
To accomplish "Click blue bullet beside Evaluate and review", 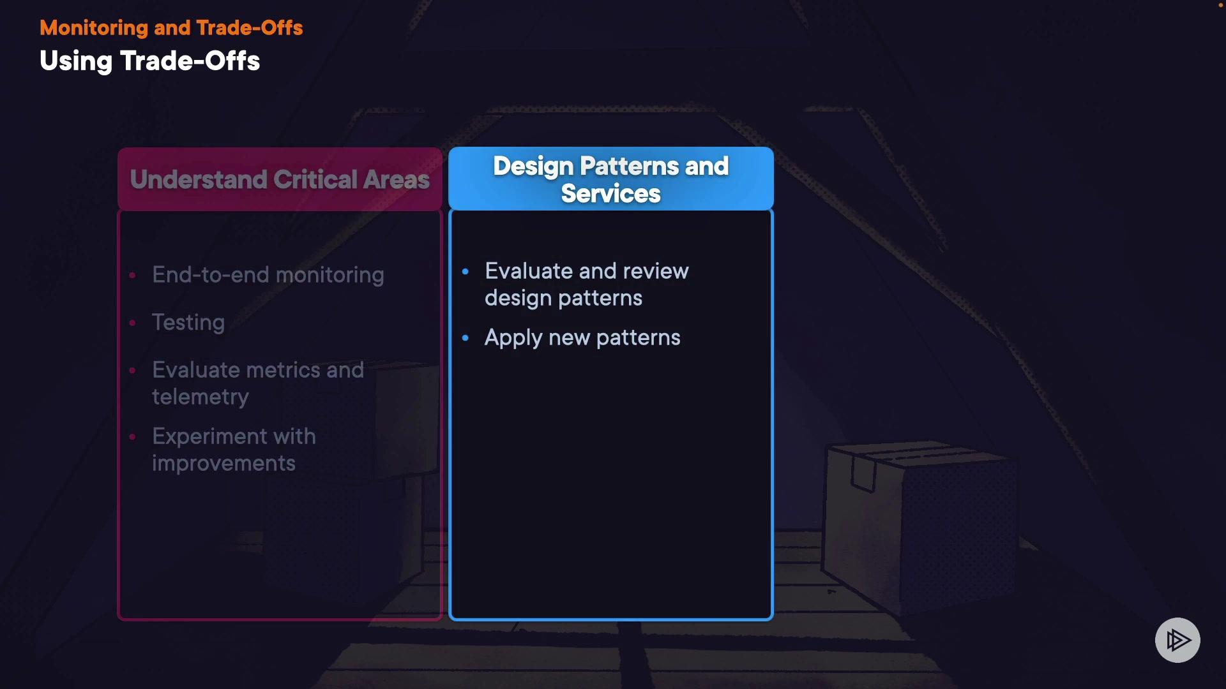I will click(465, 272).
